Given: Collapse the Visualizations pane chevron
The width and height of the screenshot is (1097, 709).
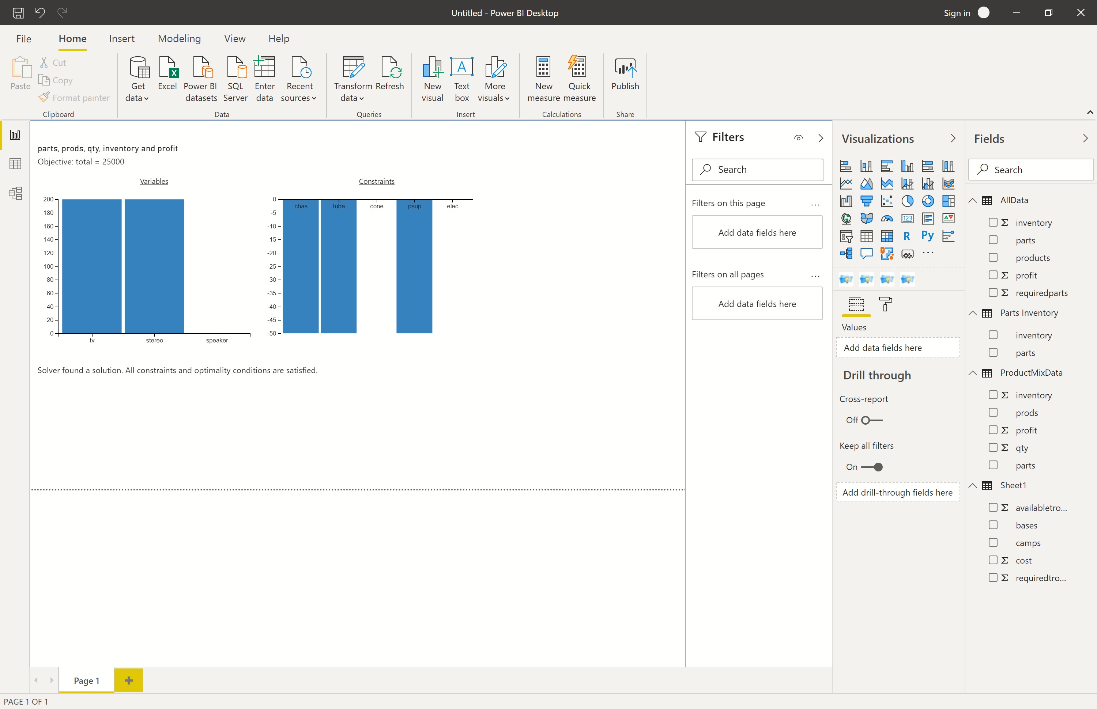Looking at the screenshot, I should pyautogui.click(x=953, y=139).
